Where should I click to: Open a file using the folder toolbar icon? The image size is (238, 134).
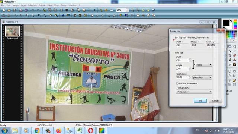point(9,10)
